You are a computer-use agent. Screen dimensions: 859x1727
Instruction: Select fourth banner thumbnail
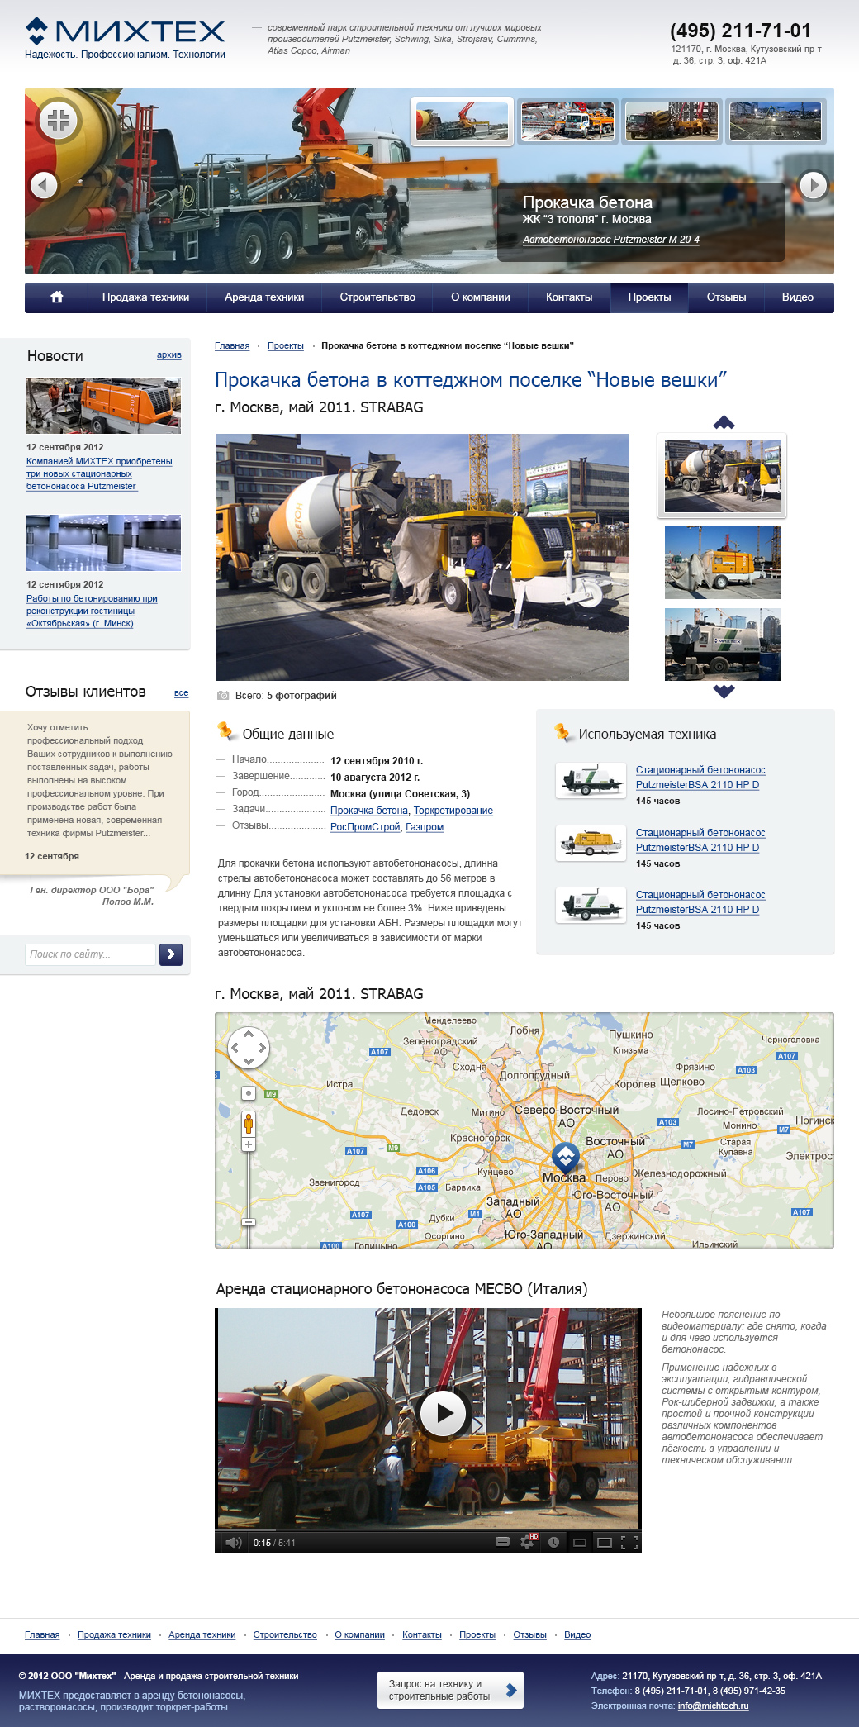pyautogui.click(x=776, y=121)
